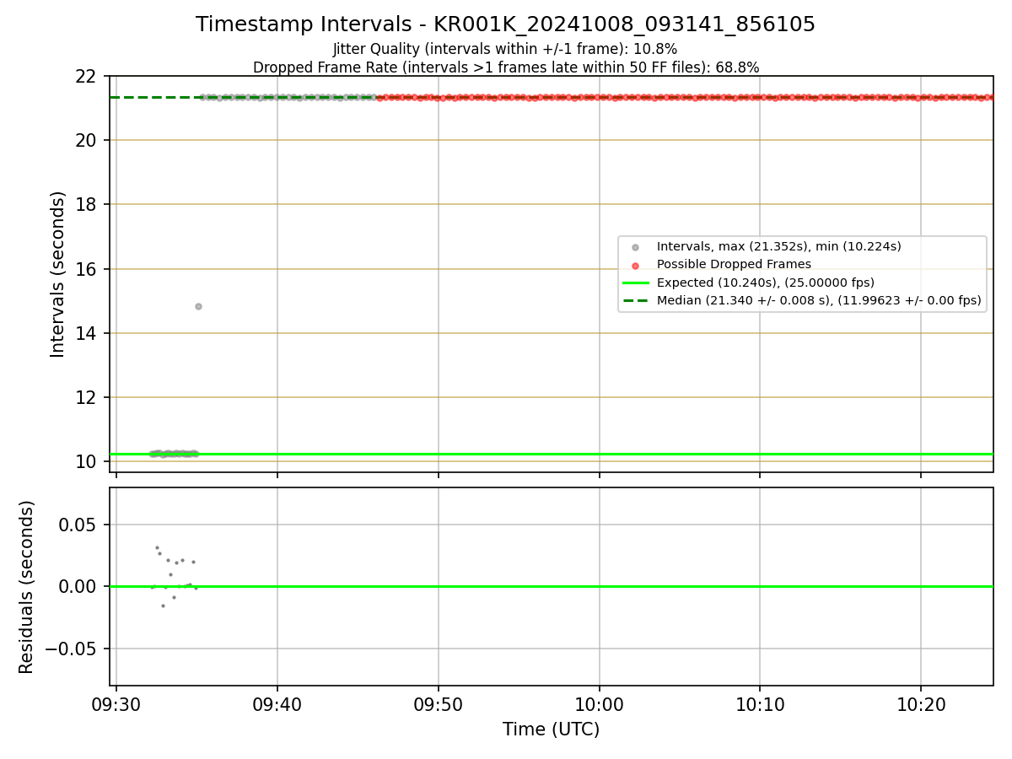Click x-axis tick label '10:10'
Screen dimensions: 1012x759
pyautogui.click(x=760, y=703)
